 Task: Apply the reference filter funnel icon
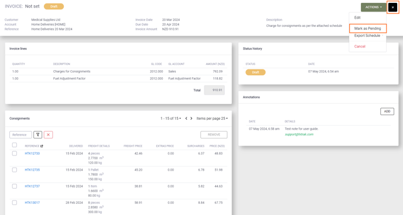click(37, 134)
